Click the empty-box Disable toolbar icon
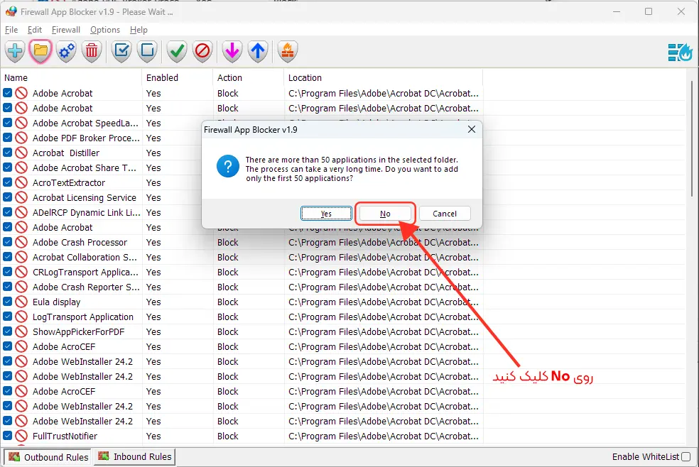Screen dimensions: 699x467 point(147,51)
